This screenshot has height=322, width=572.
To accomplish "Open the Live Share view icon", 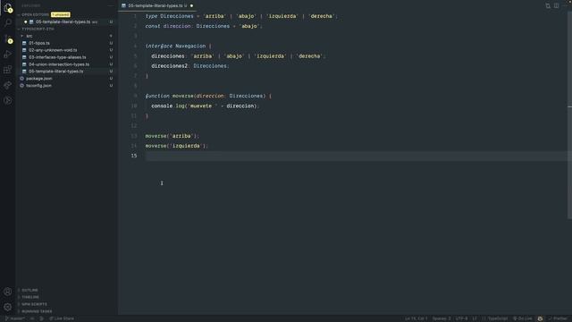I will (7, 85).
